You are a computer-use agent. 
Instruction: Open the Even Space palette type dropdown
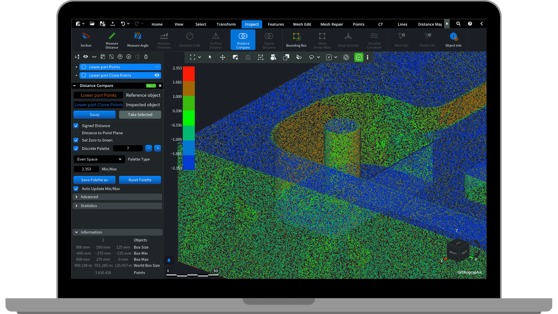(99, 159)
